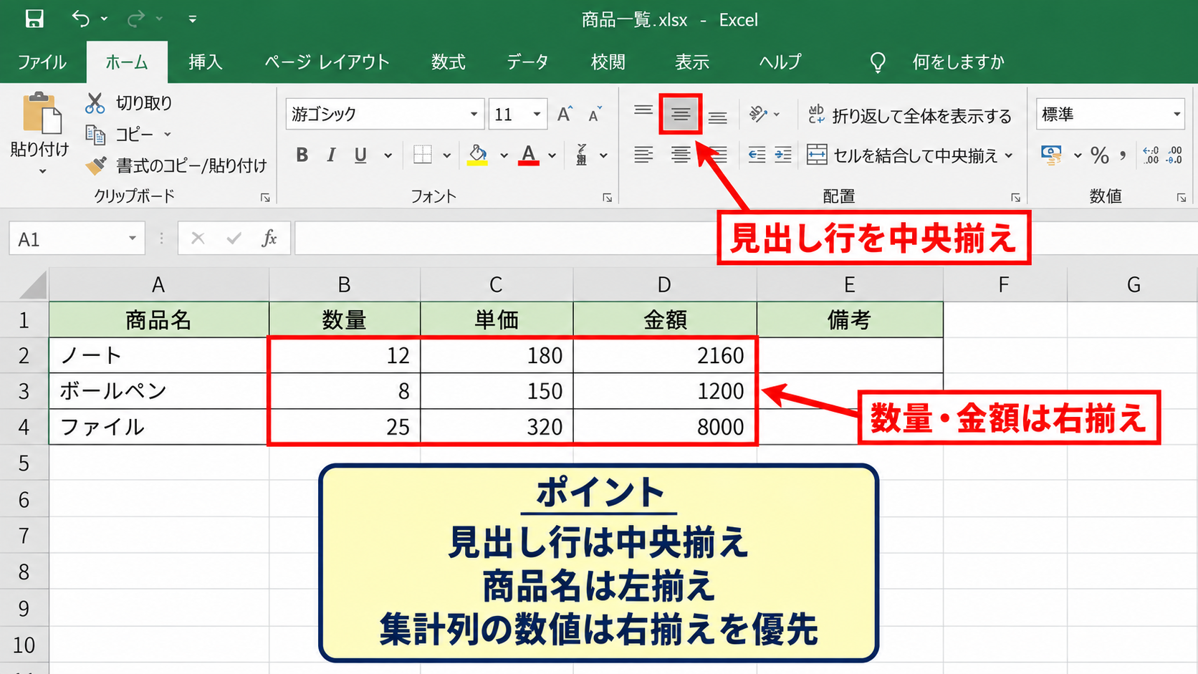Image resolution: width=1198 pixels, height=674 pixels.
Task: Decrease decimal places
Action: coord(1175,155)
